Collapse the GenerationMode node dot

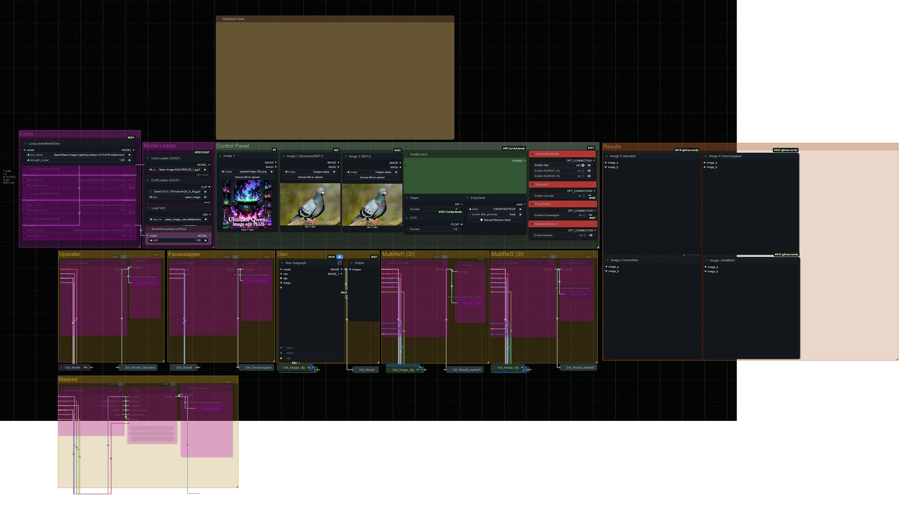pos(532,154)
